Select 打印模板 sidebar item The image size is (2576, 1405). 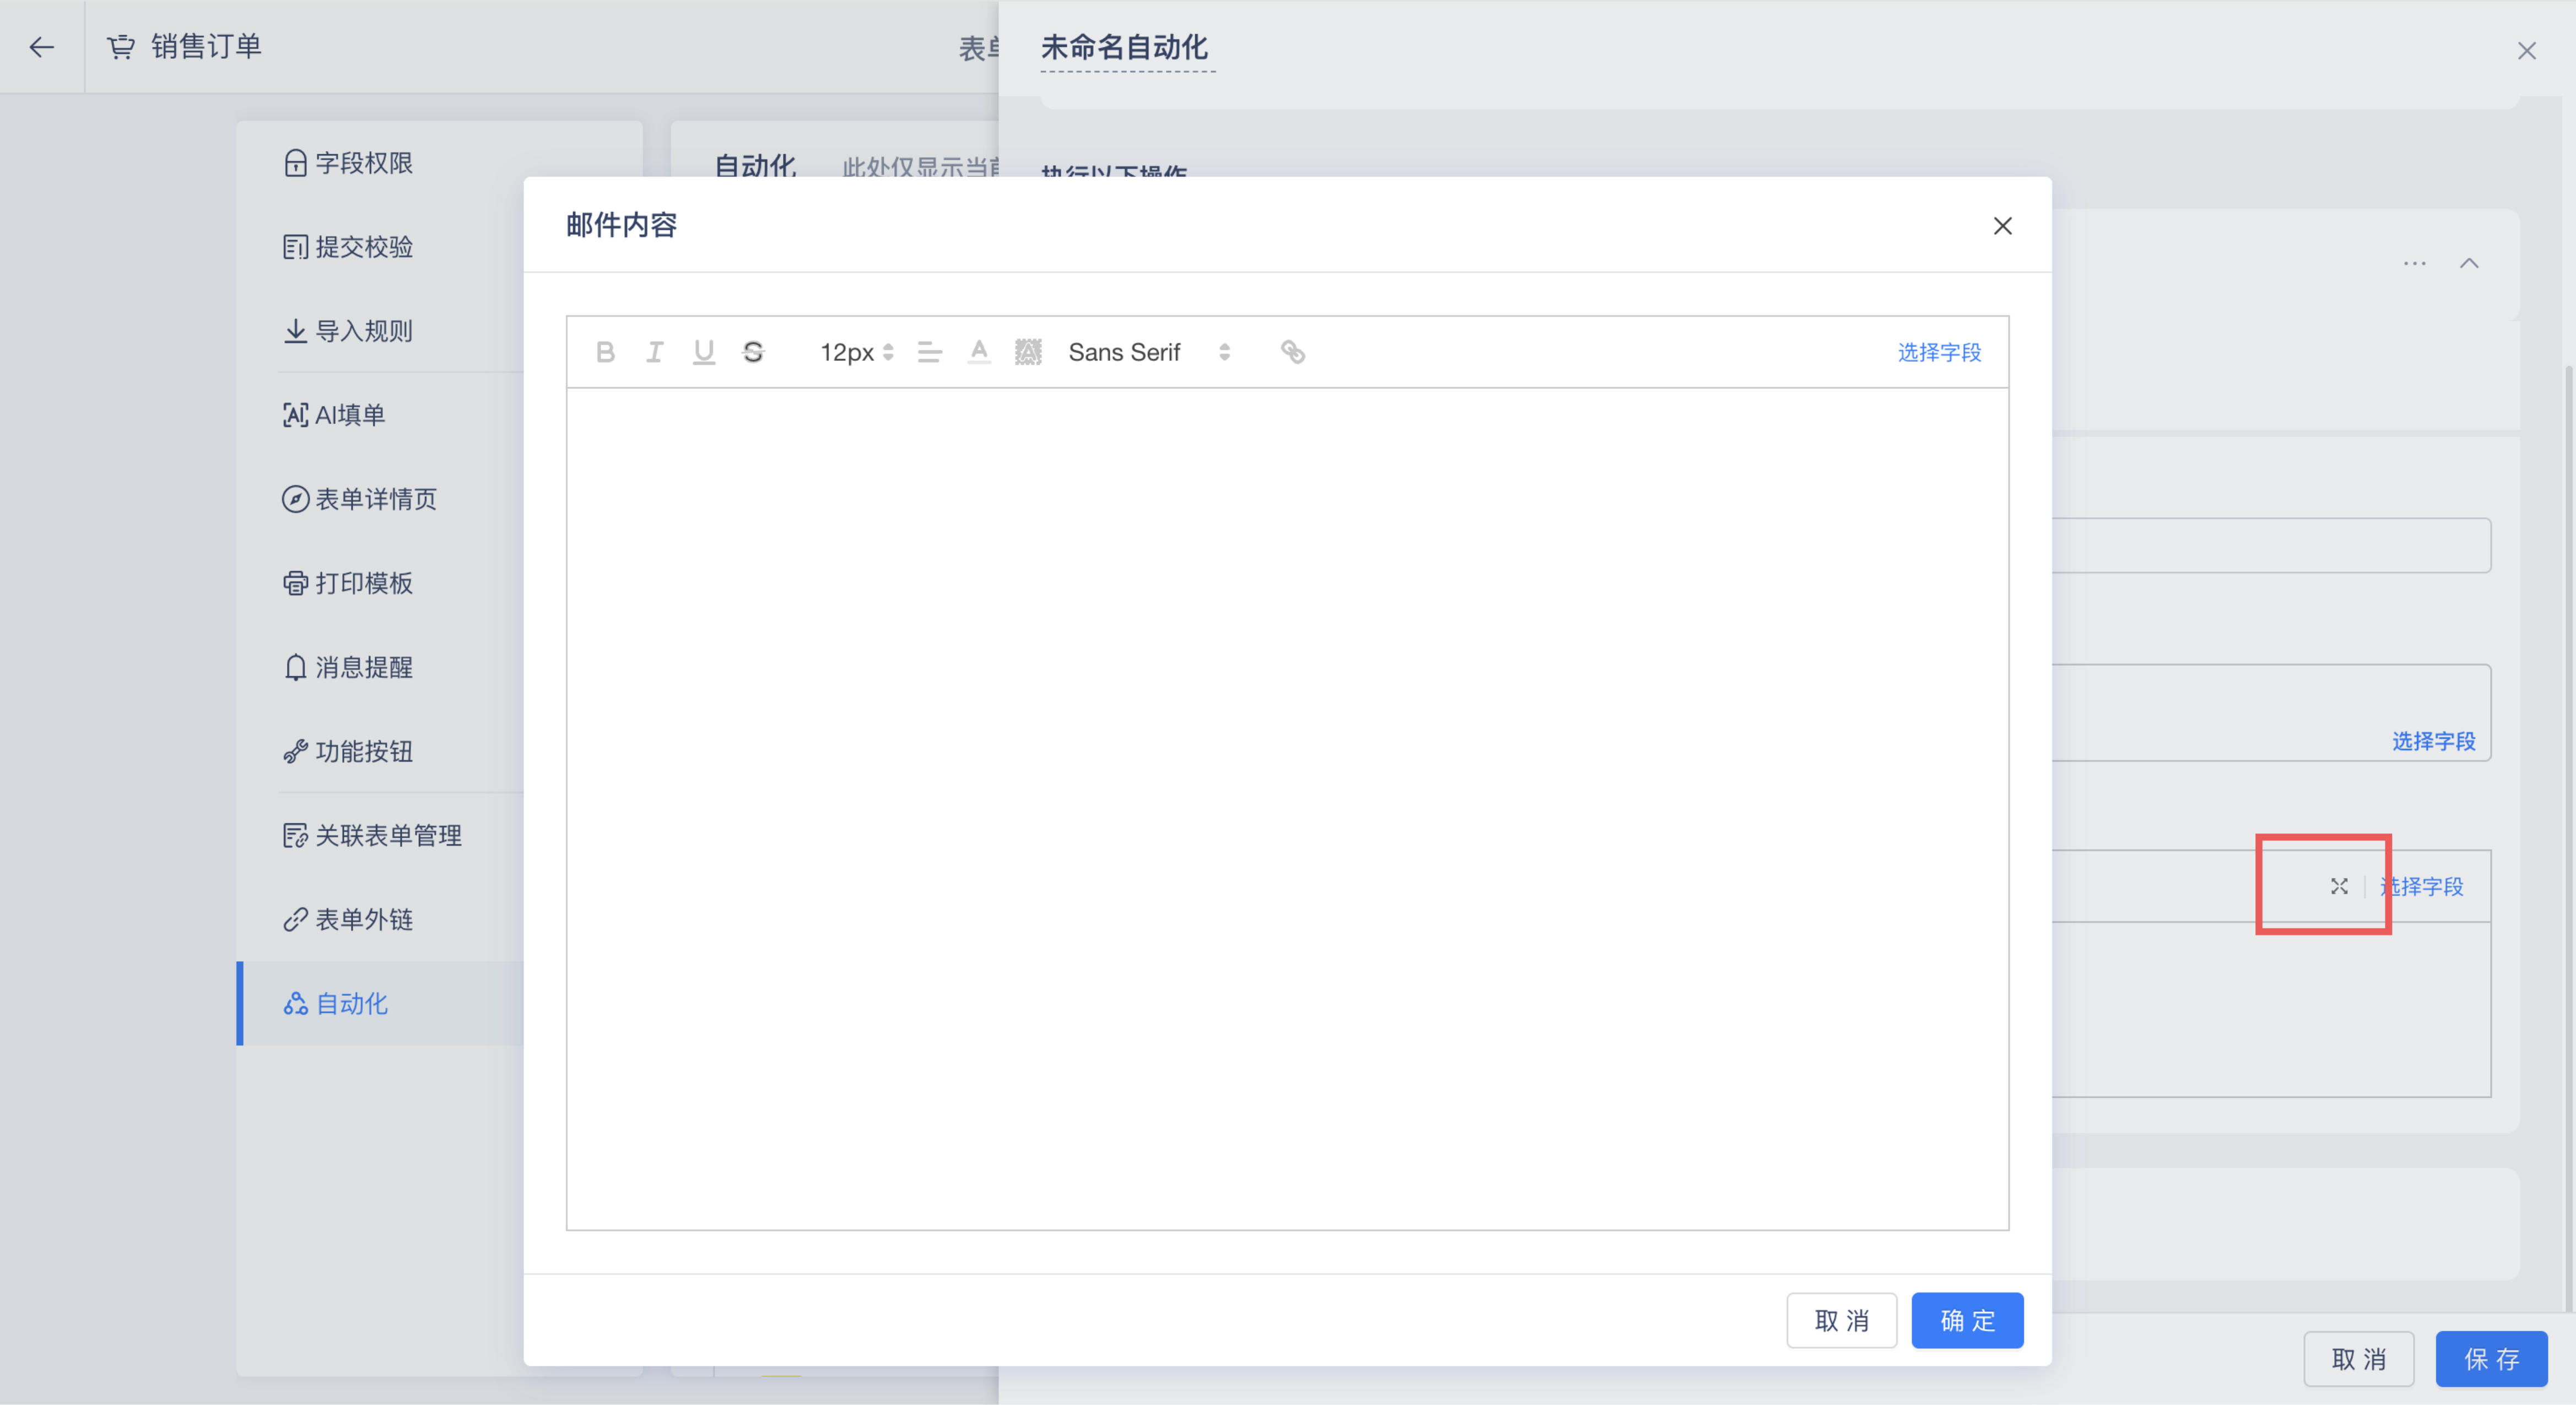[363, 584]
